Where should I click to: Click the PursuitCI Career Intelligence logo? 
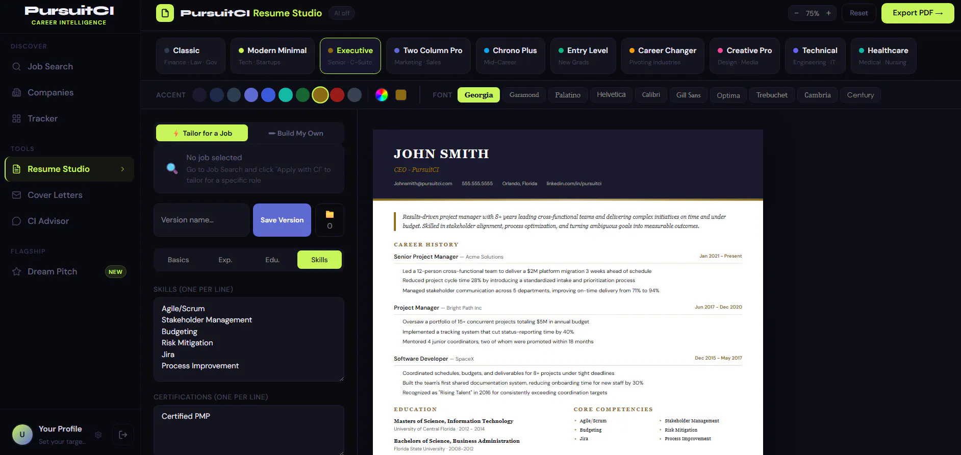[69, 15]
